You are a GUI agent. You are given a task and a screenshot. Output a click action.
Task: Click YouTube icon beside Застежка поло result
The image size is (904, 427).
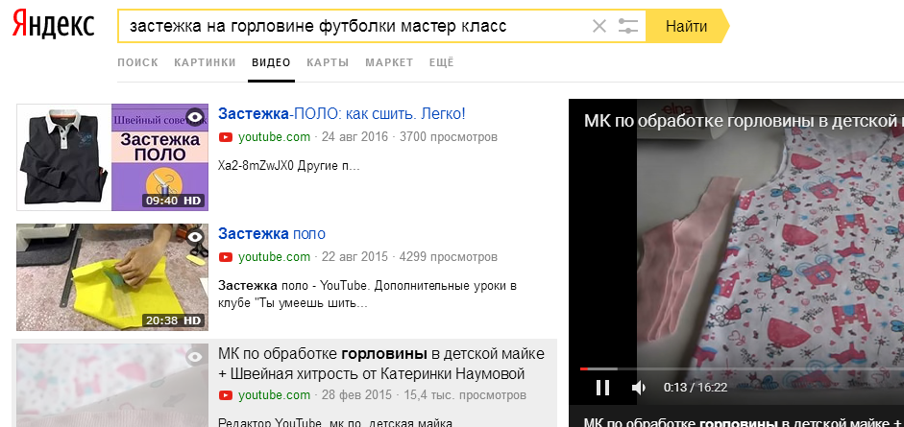pos(226,256)
